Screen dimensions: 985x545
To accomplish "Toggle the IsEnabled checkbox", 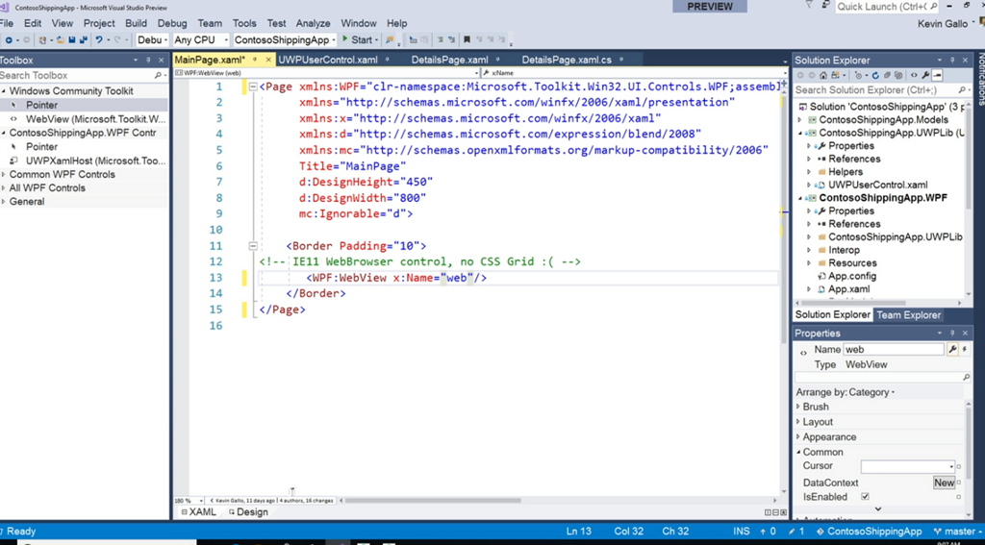I will coord(865,497).
